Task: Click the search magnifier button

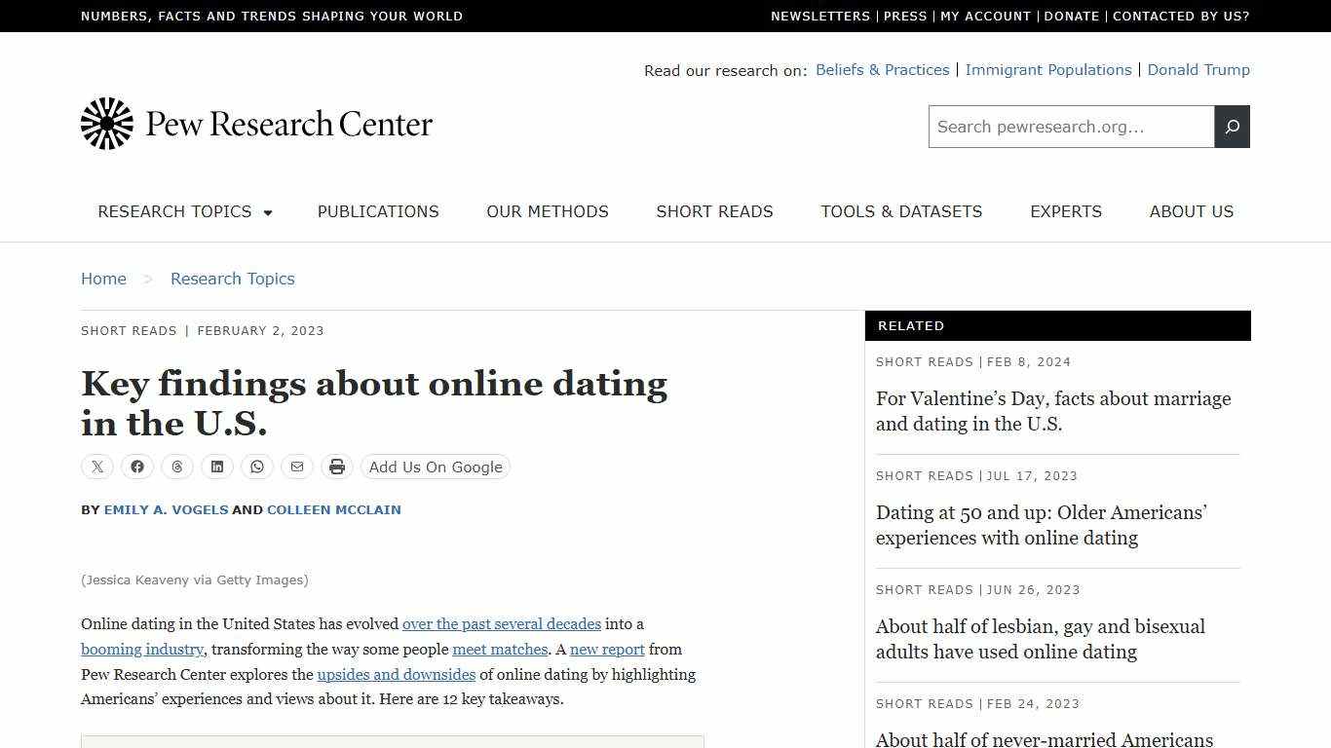Action: click(x=1232, y=127)
